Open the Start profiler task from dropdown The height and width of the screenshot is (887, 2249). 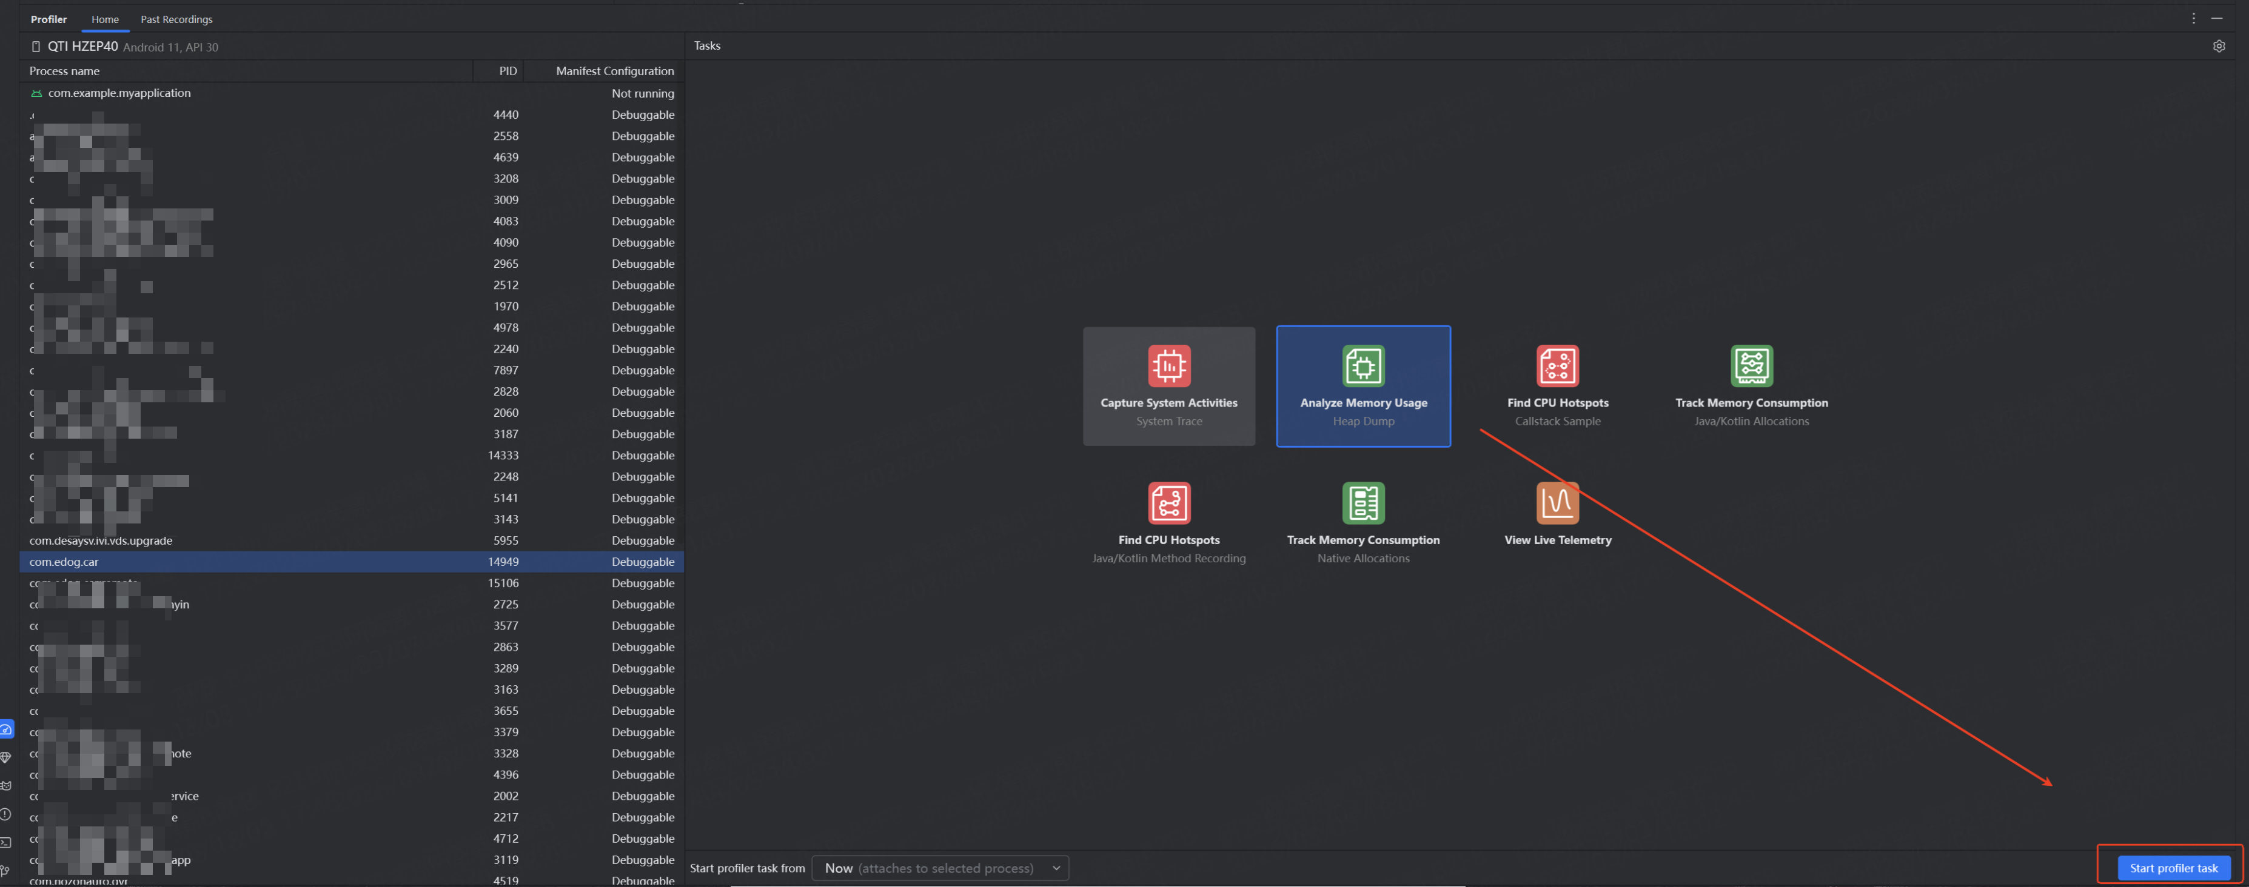940,868
